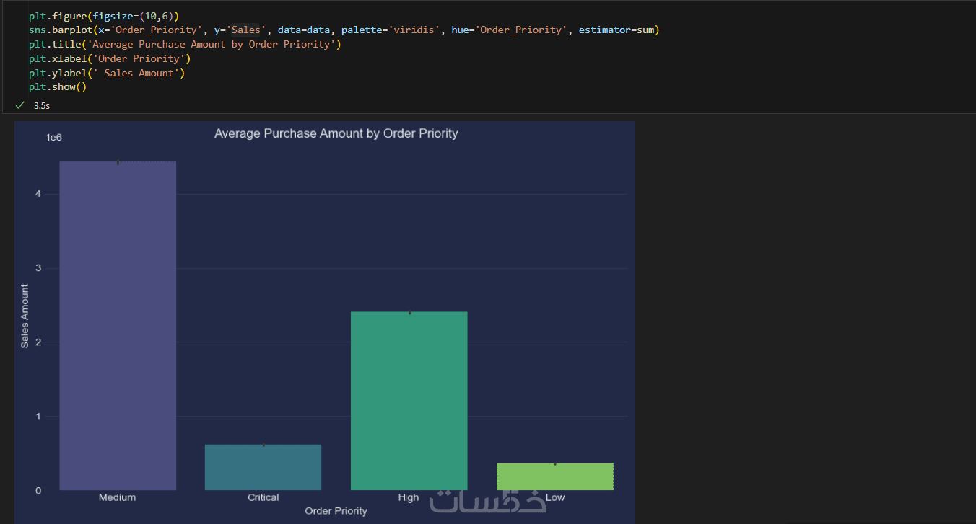Click the 3.5s execution time label
The height and width of the screenshot is (524, 976).
(42, 106)
